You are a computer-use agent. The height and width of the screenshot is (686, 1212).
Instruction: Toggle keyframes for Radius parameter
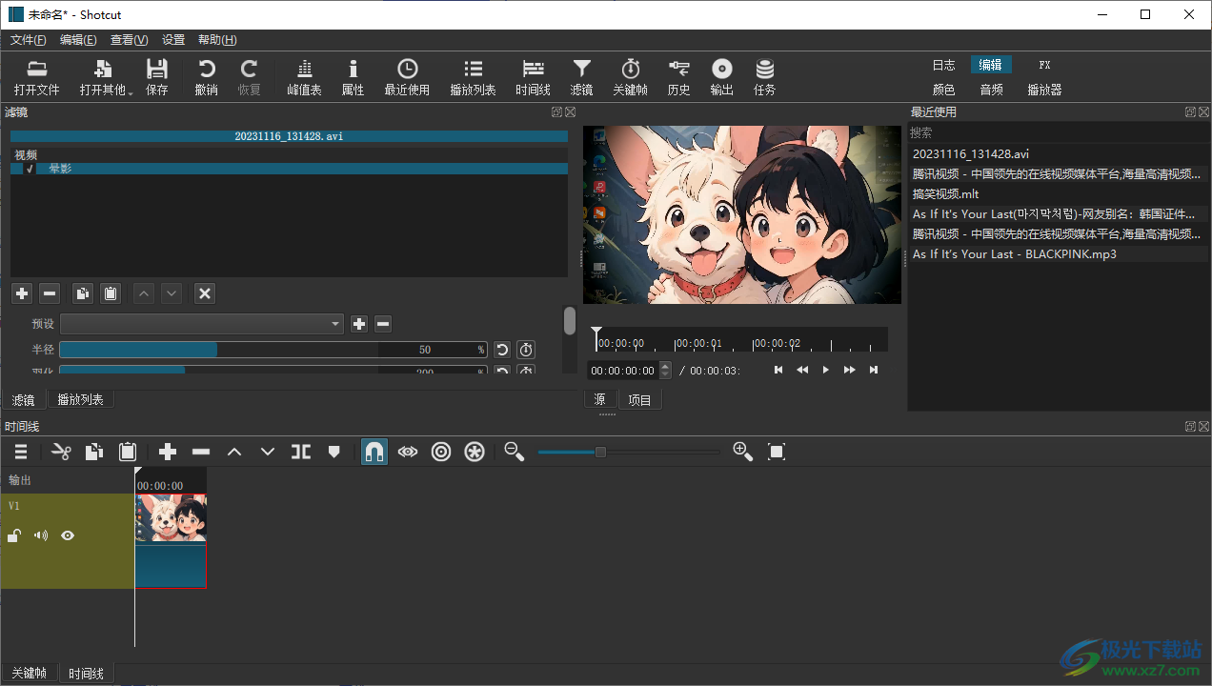pyautogui.click(x=526, y=350)
